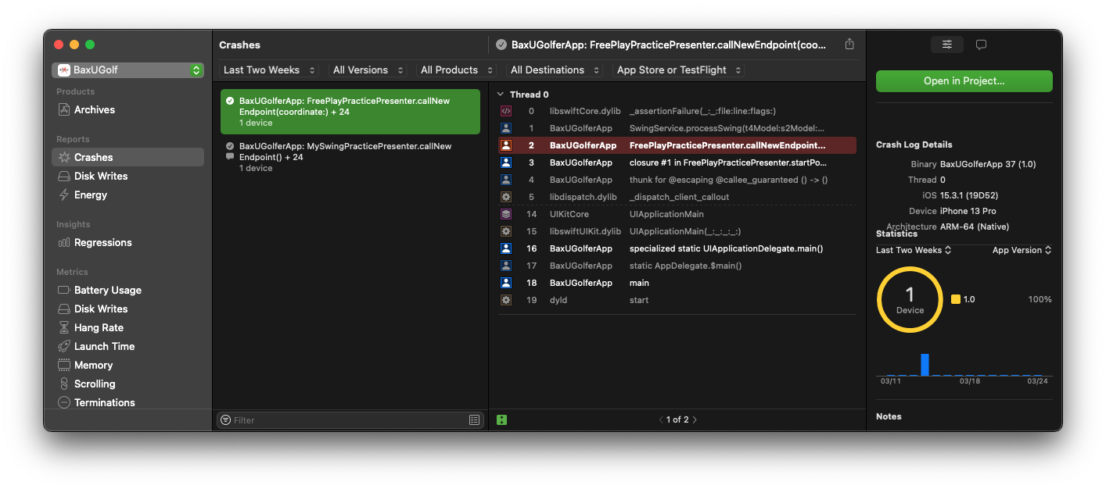Click the Memory chip icon
The image size is (1106, 489).
coord(64,365)
